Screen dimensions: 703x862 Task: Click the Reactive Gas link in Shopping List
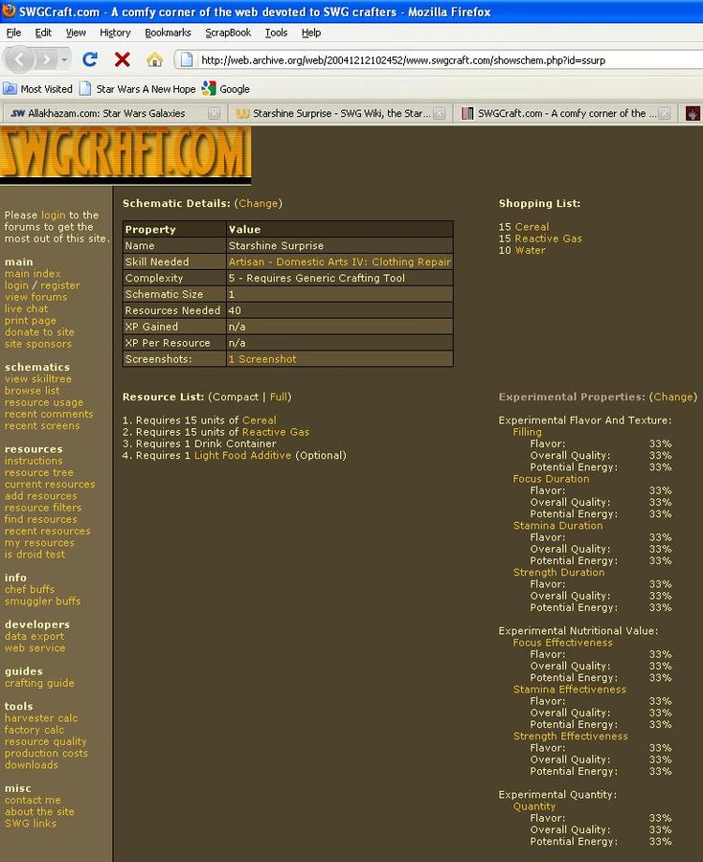coord(548,238)
